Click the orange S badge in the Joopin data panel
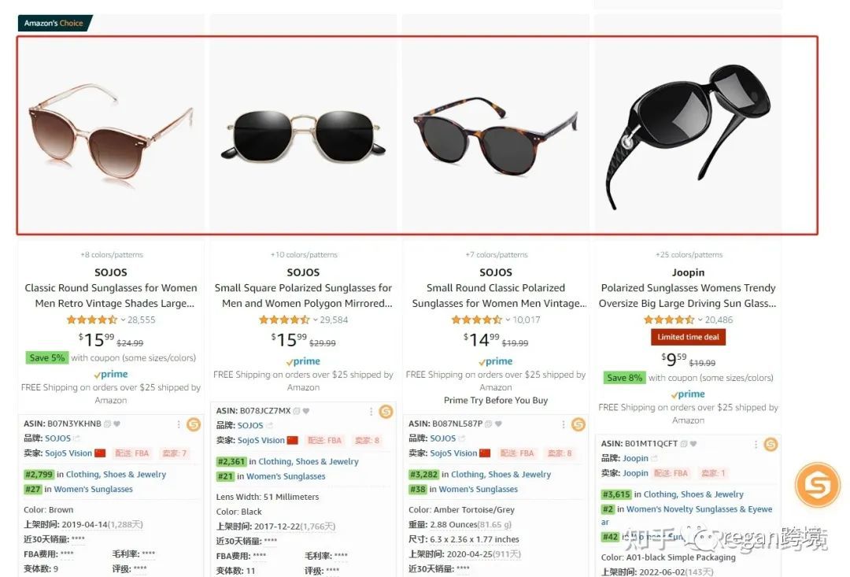 (771, 445)
